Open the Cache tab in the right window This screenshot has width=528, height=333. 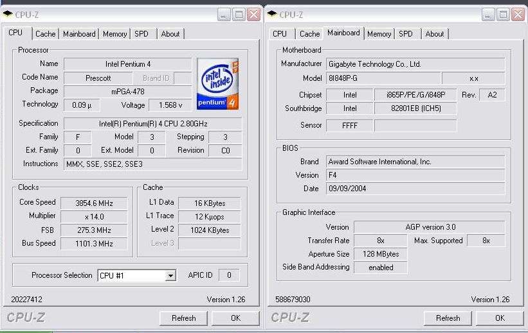pos(309,34)
